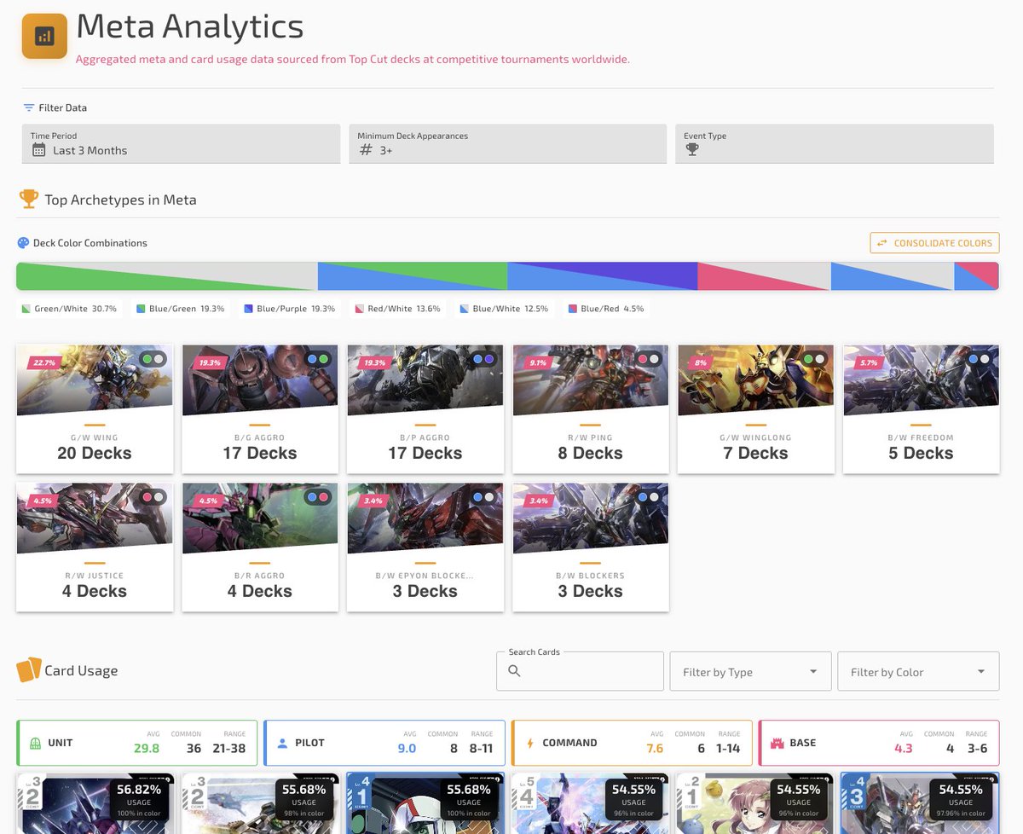Select the Green/White segment of color bar
This screenshot has width=1023, height=834.
(x=167, y=276)
